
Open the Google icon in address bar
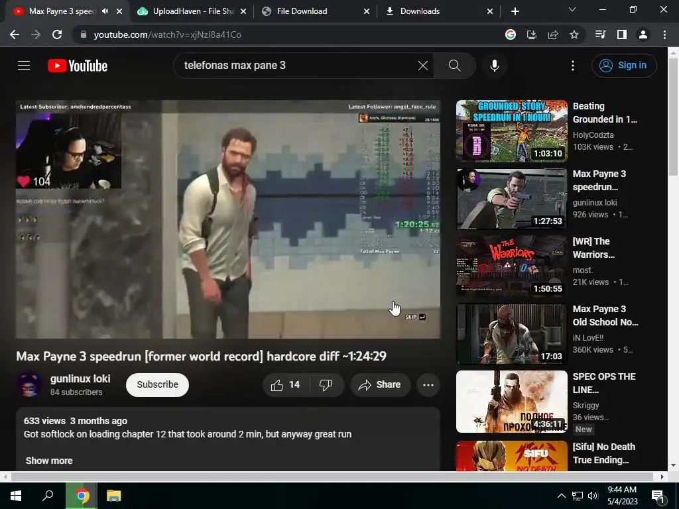pos(511,34)
